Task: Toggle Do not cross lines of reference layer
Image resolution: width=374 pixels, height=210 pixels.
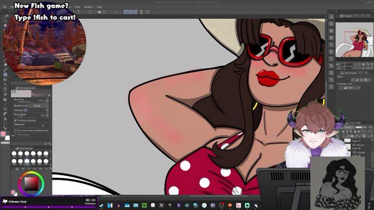Action: (16, 131)
